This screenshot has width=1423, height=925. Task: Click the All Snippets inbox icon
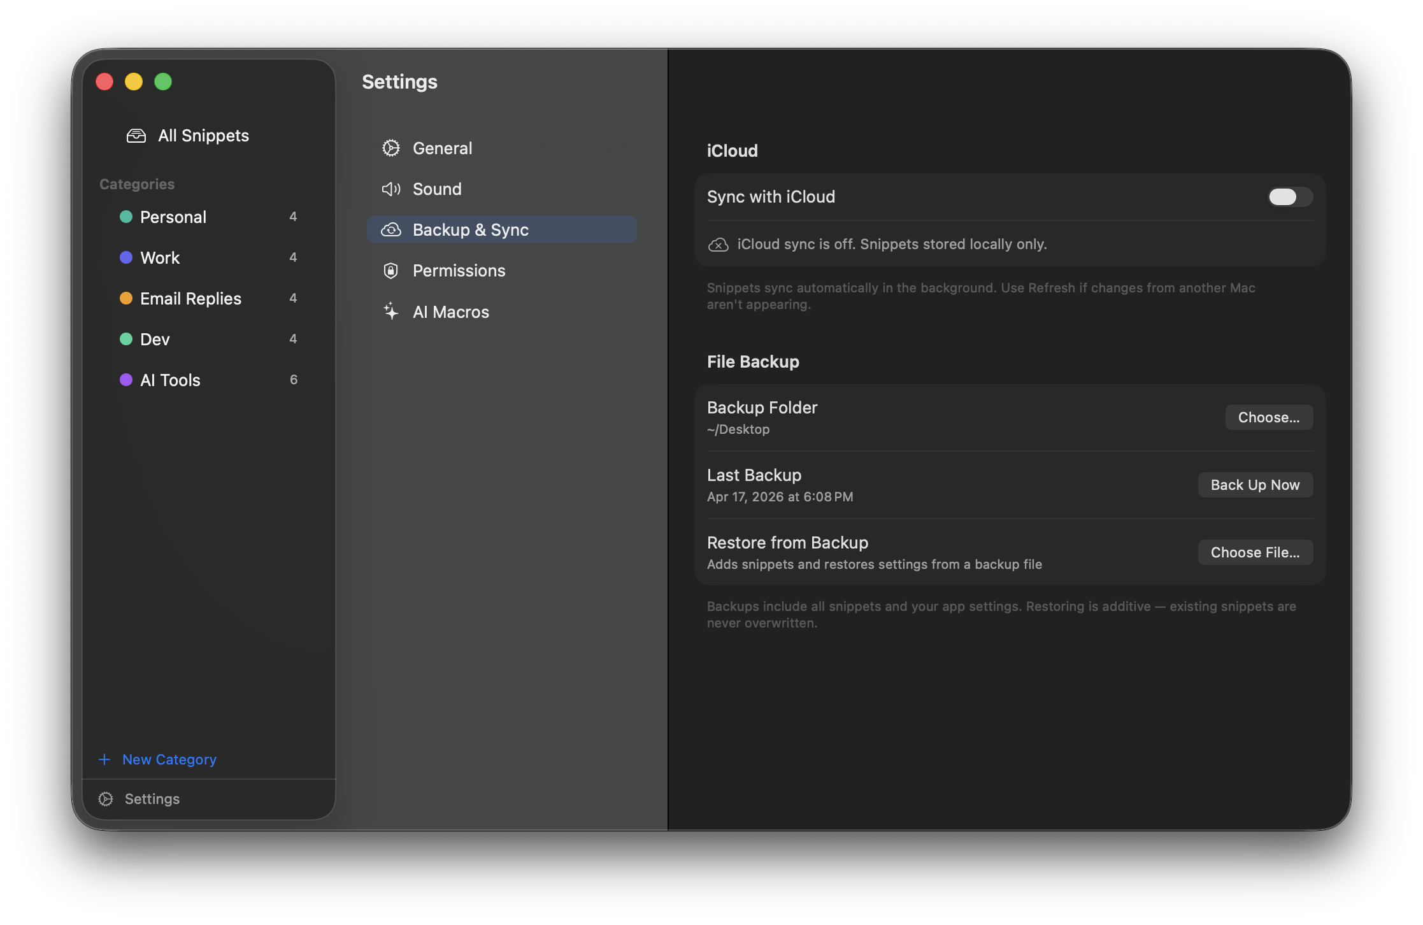coord(136,135)
